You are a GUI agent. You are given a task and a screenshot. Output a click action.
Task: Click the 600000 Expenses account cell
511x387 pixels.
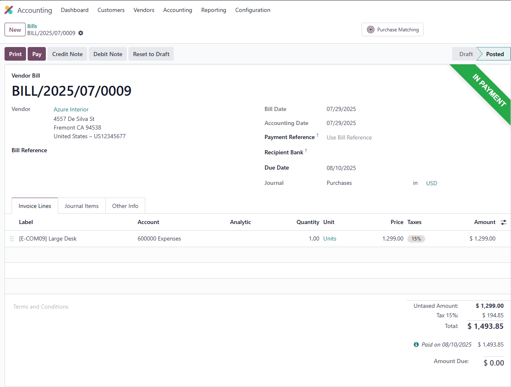(159, 238)
